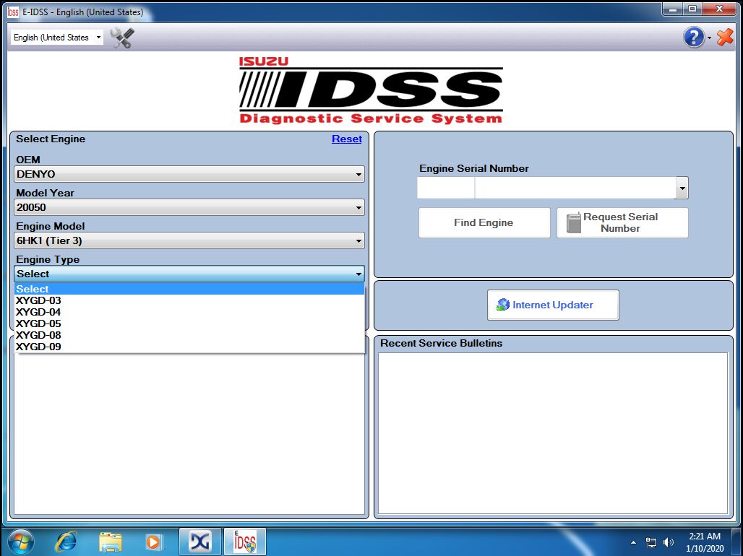The image size is (743, 556).
Task: Select XYGD-03 engine type
Action: [189, 300]
